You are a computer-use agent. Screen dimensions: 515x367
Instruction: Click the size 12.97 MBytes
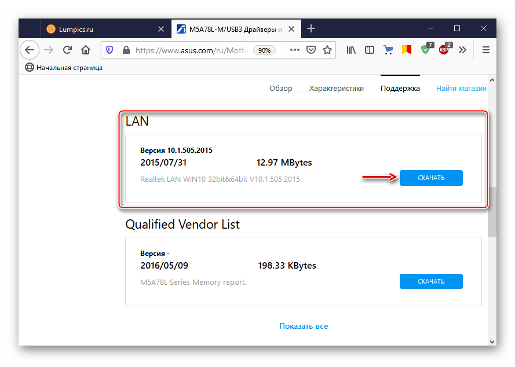tap(284, 163)
